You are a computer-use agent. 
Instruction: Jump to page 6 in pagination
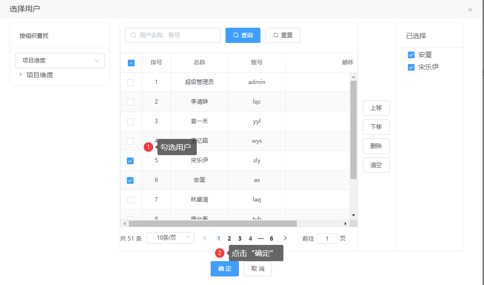click(x=271, y=238)
